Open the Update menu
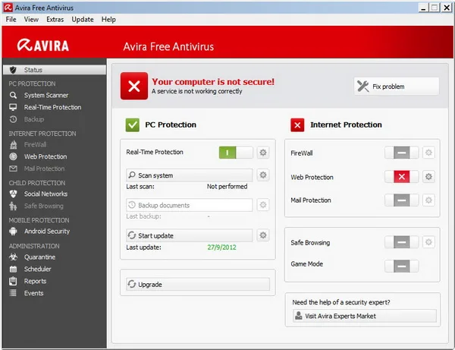The height and width of the screenshot is (350, 455). pyautogui.click(x=83, y=20)
